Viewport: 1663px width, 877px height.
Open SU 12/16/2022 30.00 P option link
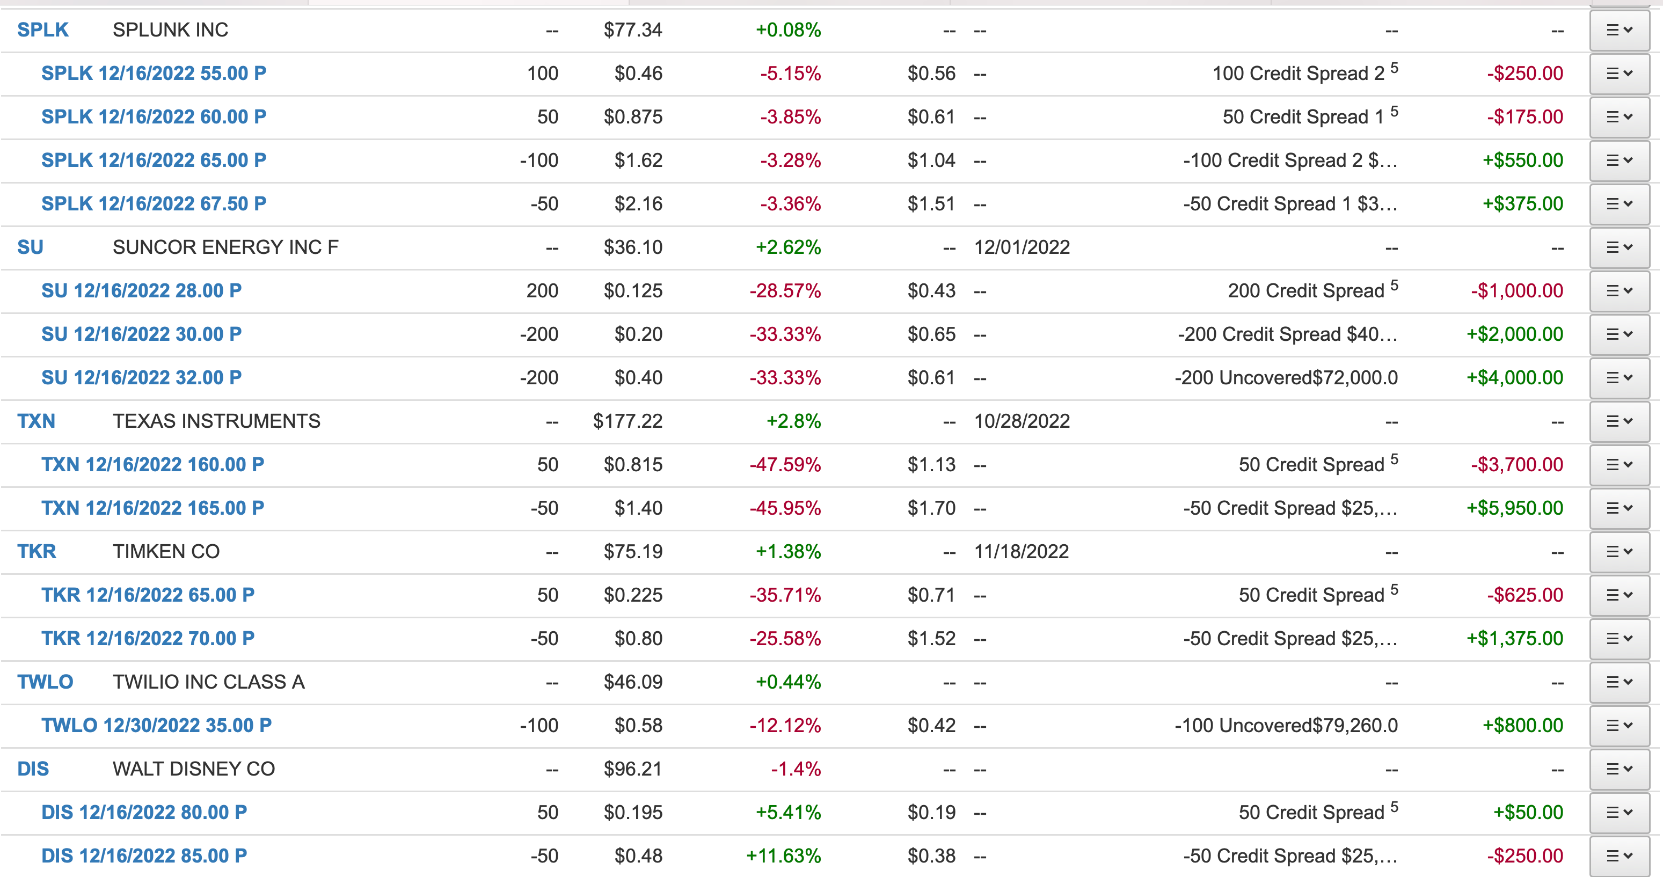tap(141, 334)
